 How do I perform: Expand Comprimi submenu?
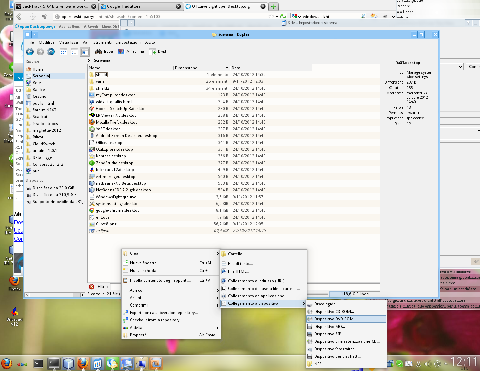[x=171, y=305]
